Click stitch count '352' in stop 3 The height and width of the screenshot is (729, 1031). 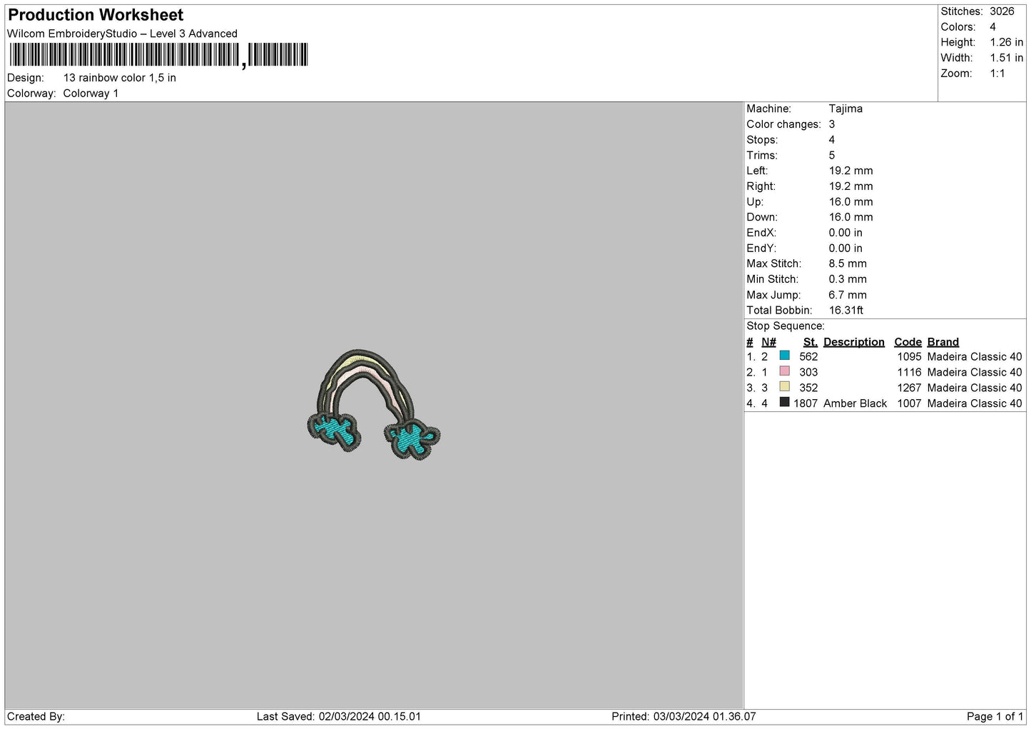(808, 388)
